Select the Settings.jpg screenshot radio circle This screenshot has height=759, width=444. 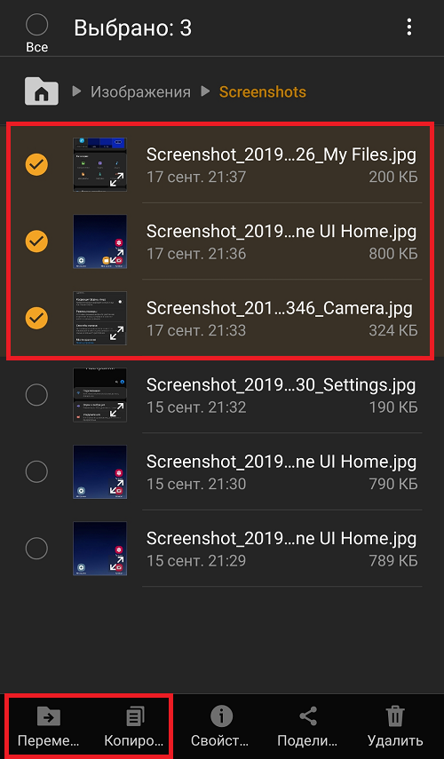pos(36,395)
